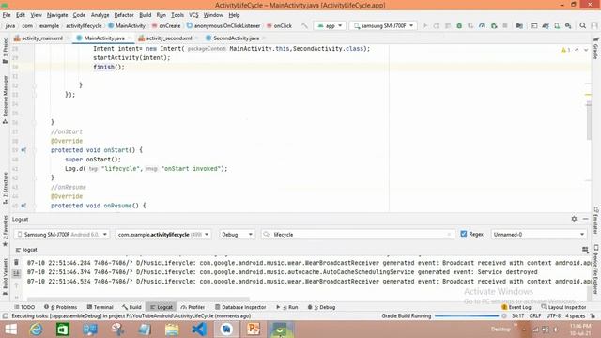Open the File menu
Image resolution: width=601 pixels, height=338 pixels.
tap(7, 15)
